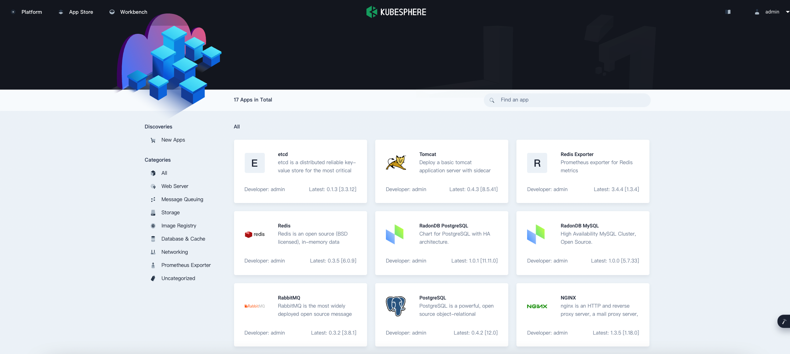Image resolution: width=790 pixels, height=354 pixels.
Task: Click the KubeSphere logo in the header
Action: coord(396,12)
